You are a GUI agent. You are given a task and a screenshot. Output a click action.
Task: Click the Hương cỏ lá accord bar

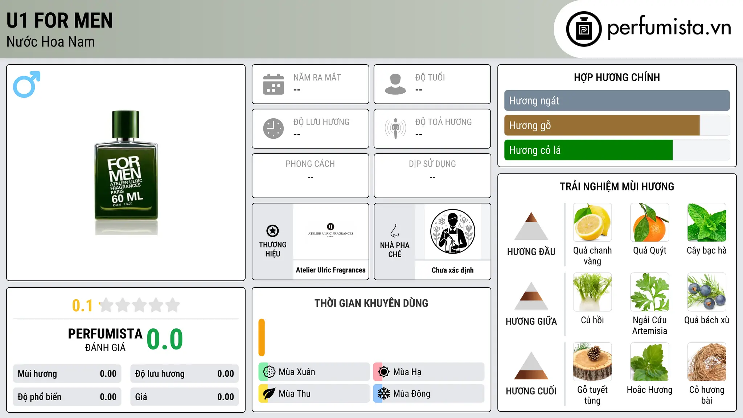coord(617,150)
